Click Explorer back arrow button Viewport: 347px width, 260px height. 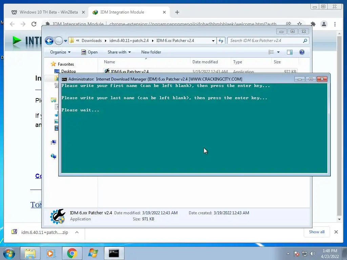click(49, 41)
